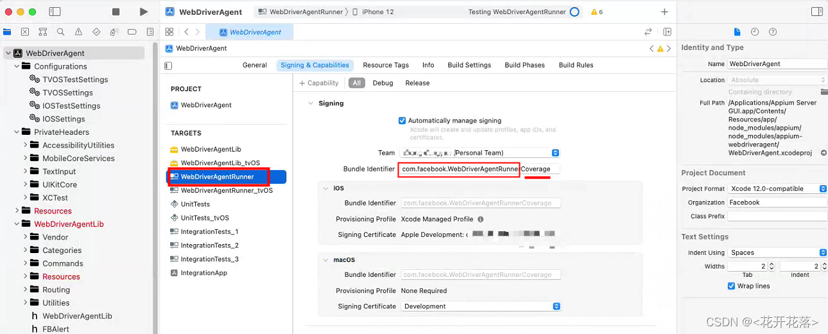Viewport: 828px width, 334px height.
Task: Switch to the General tab
Action: pos(255,65)
